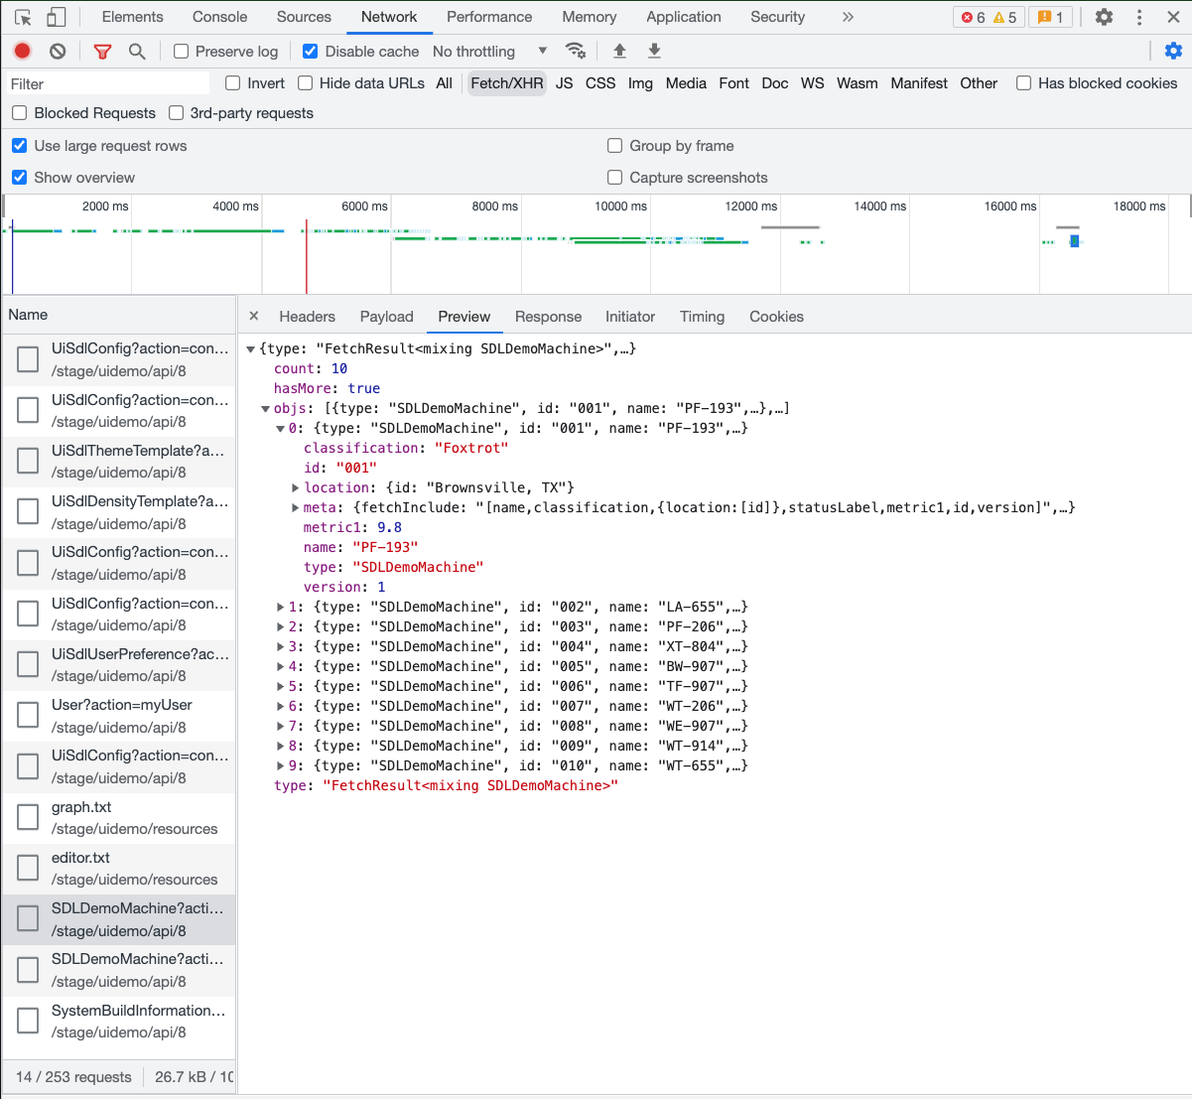The width and height of the screenshot is (1192, 1099).
Task: Clear the network log
Action: pyautogui.click(x=58, y=51)
